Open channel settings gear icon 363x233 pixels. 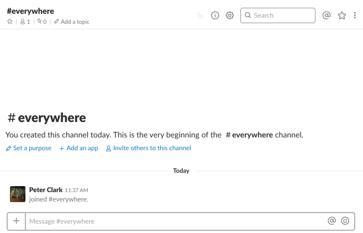click(x=230, y=15)
